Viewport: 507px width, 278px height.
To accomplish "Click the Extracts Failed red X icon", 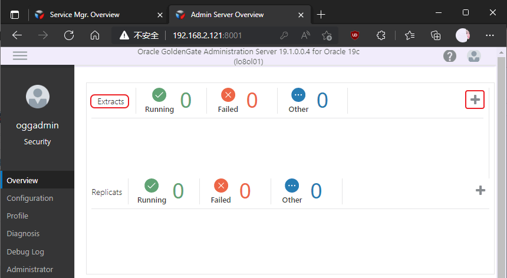I will [228, 95].
